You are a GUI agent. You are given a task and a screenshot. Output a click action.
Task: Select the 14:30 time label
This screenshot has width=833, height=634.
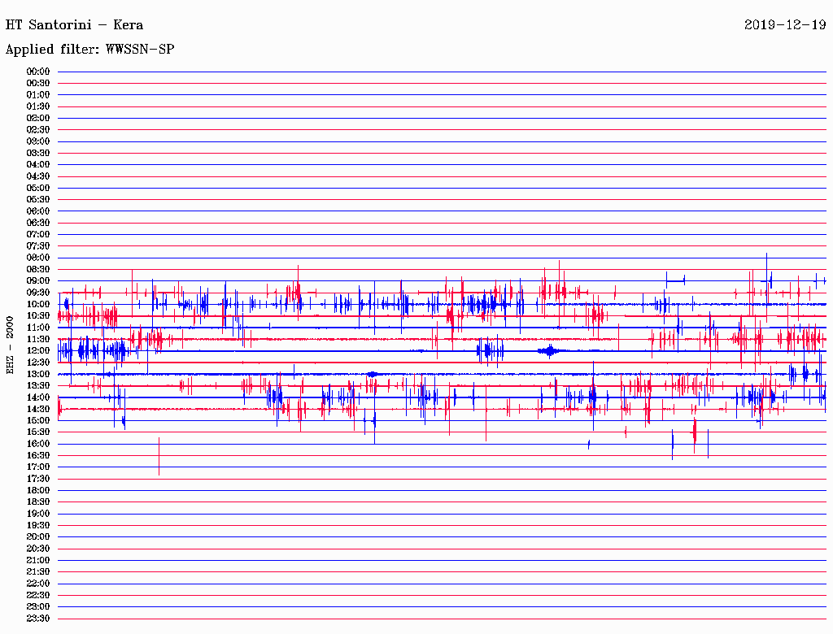click(38, 410)
